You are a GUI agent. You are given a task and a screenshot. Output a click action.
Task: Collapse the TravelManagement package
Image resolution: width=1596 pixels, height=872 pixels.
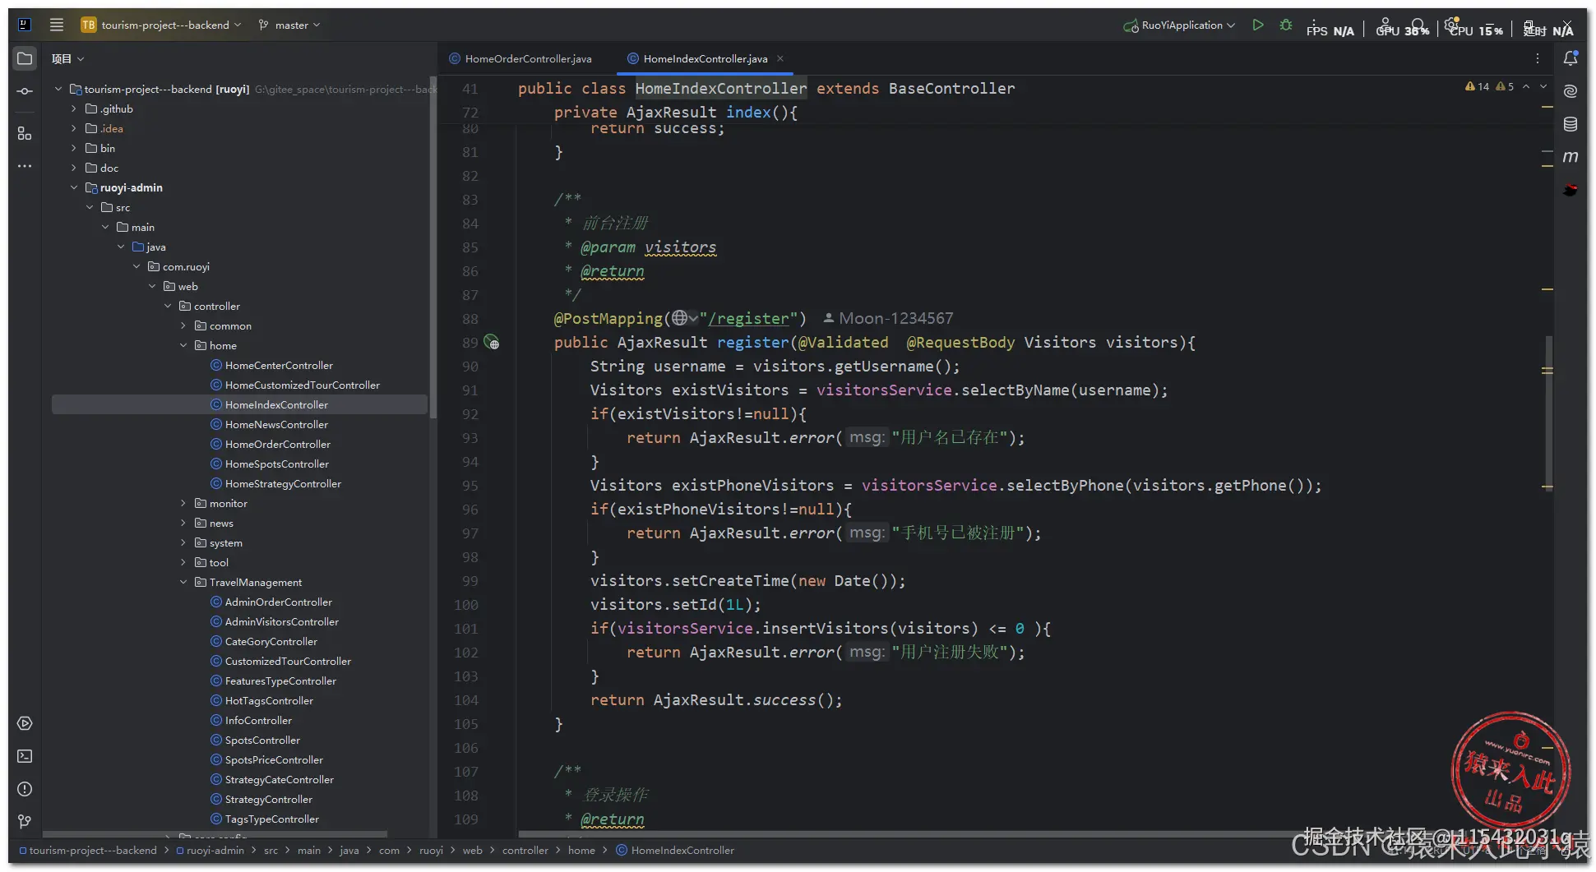tap(183, 582)
